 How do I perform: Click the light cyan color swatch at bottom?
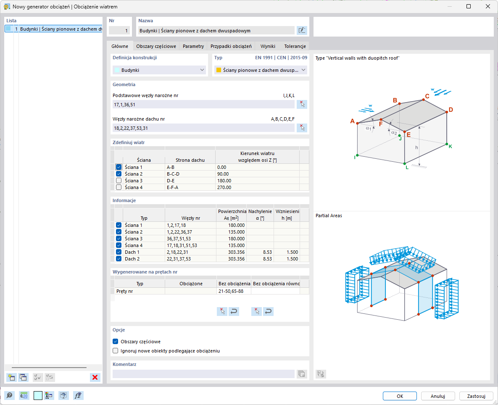(x=38, y=395)
